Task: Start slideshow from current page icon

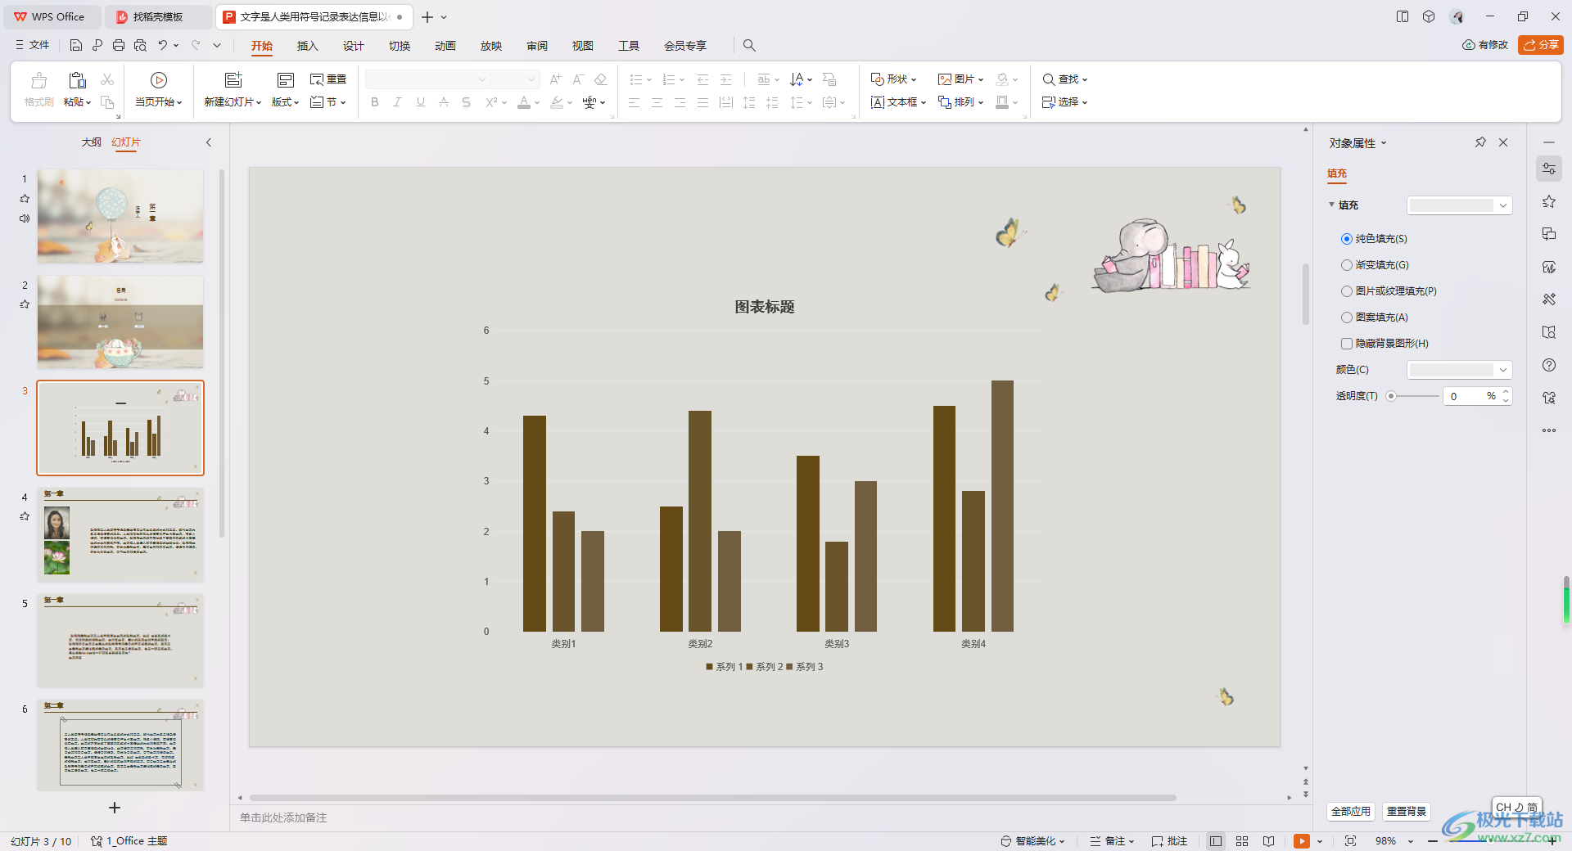Action: [x=159, y=80]
